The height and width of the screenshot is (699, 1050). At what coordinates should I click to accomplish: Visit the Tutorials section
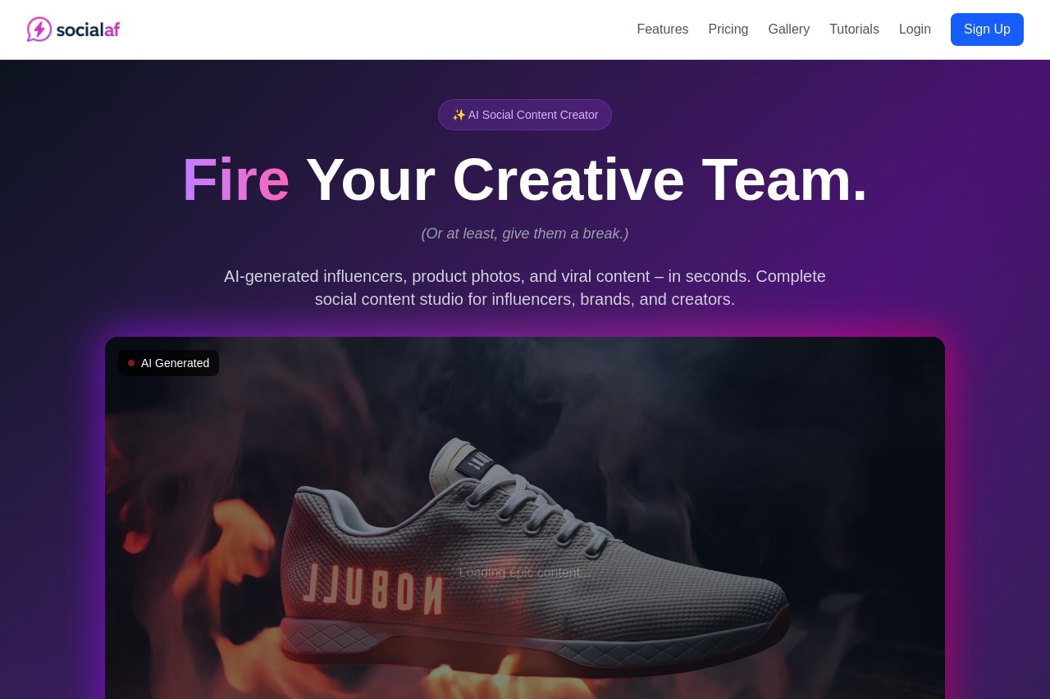click(854, 30)
